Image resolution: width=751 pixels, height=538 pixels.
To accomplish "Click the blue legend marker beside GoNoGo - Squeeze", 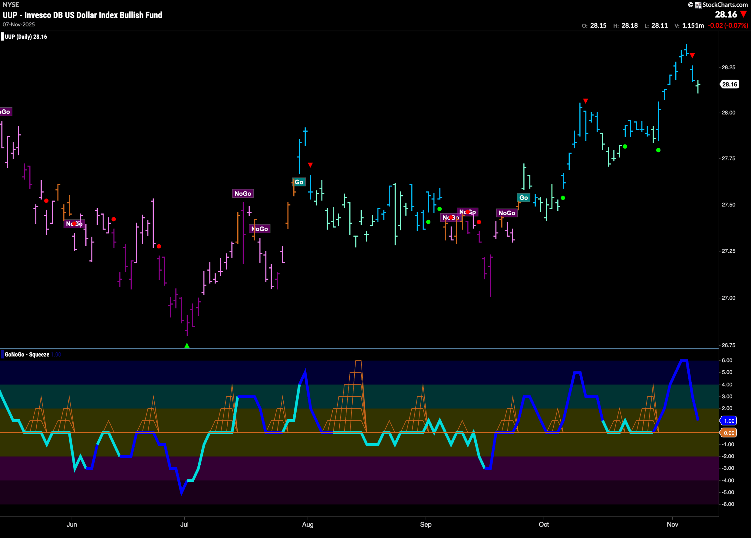I will pos(3,354).
